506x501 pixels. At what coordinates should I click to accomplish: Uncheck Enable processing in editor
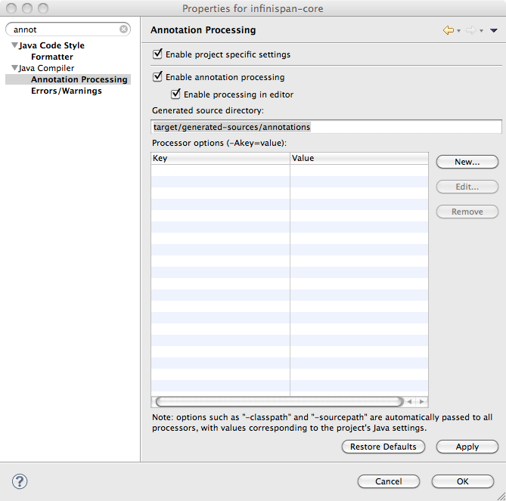coord(175,94)
